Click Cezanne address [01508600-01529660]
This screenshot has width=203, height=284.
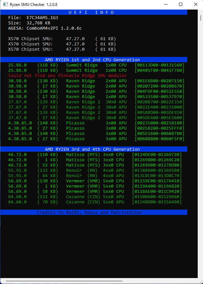click(157, 196)
